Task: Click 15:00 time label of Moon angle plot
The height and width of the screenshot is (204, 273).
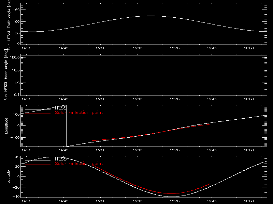Action: (x=100, y=99)
